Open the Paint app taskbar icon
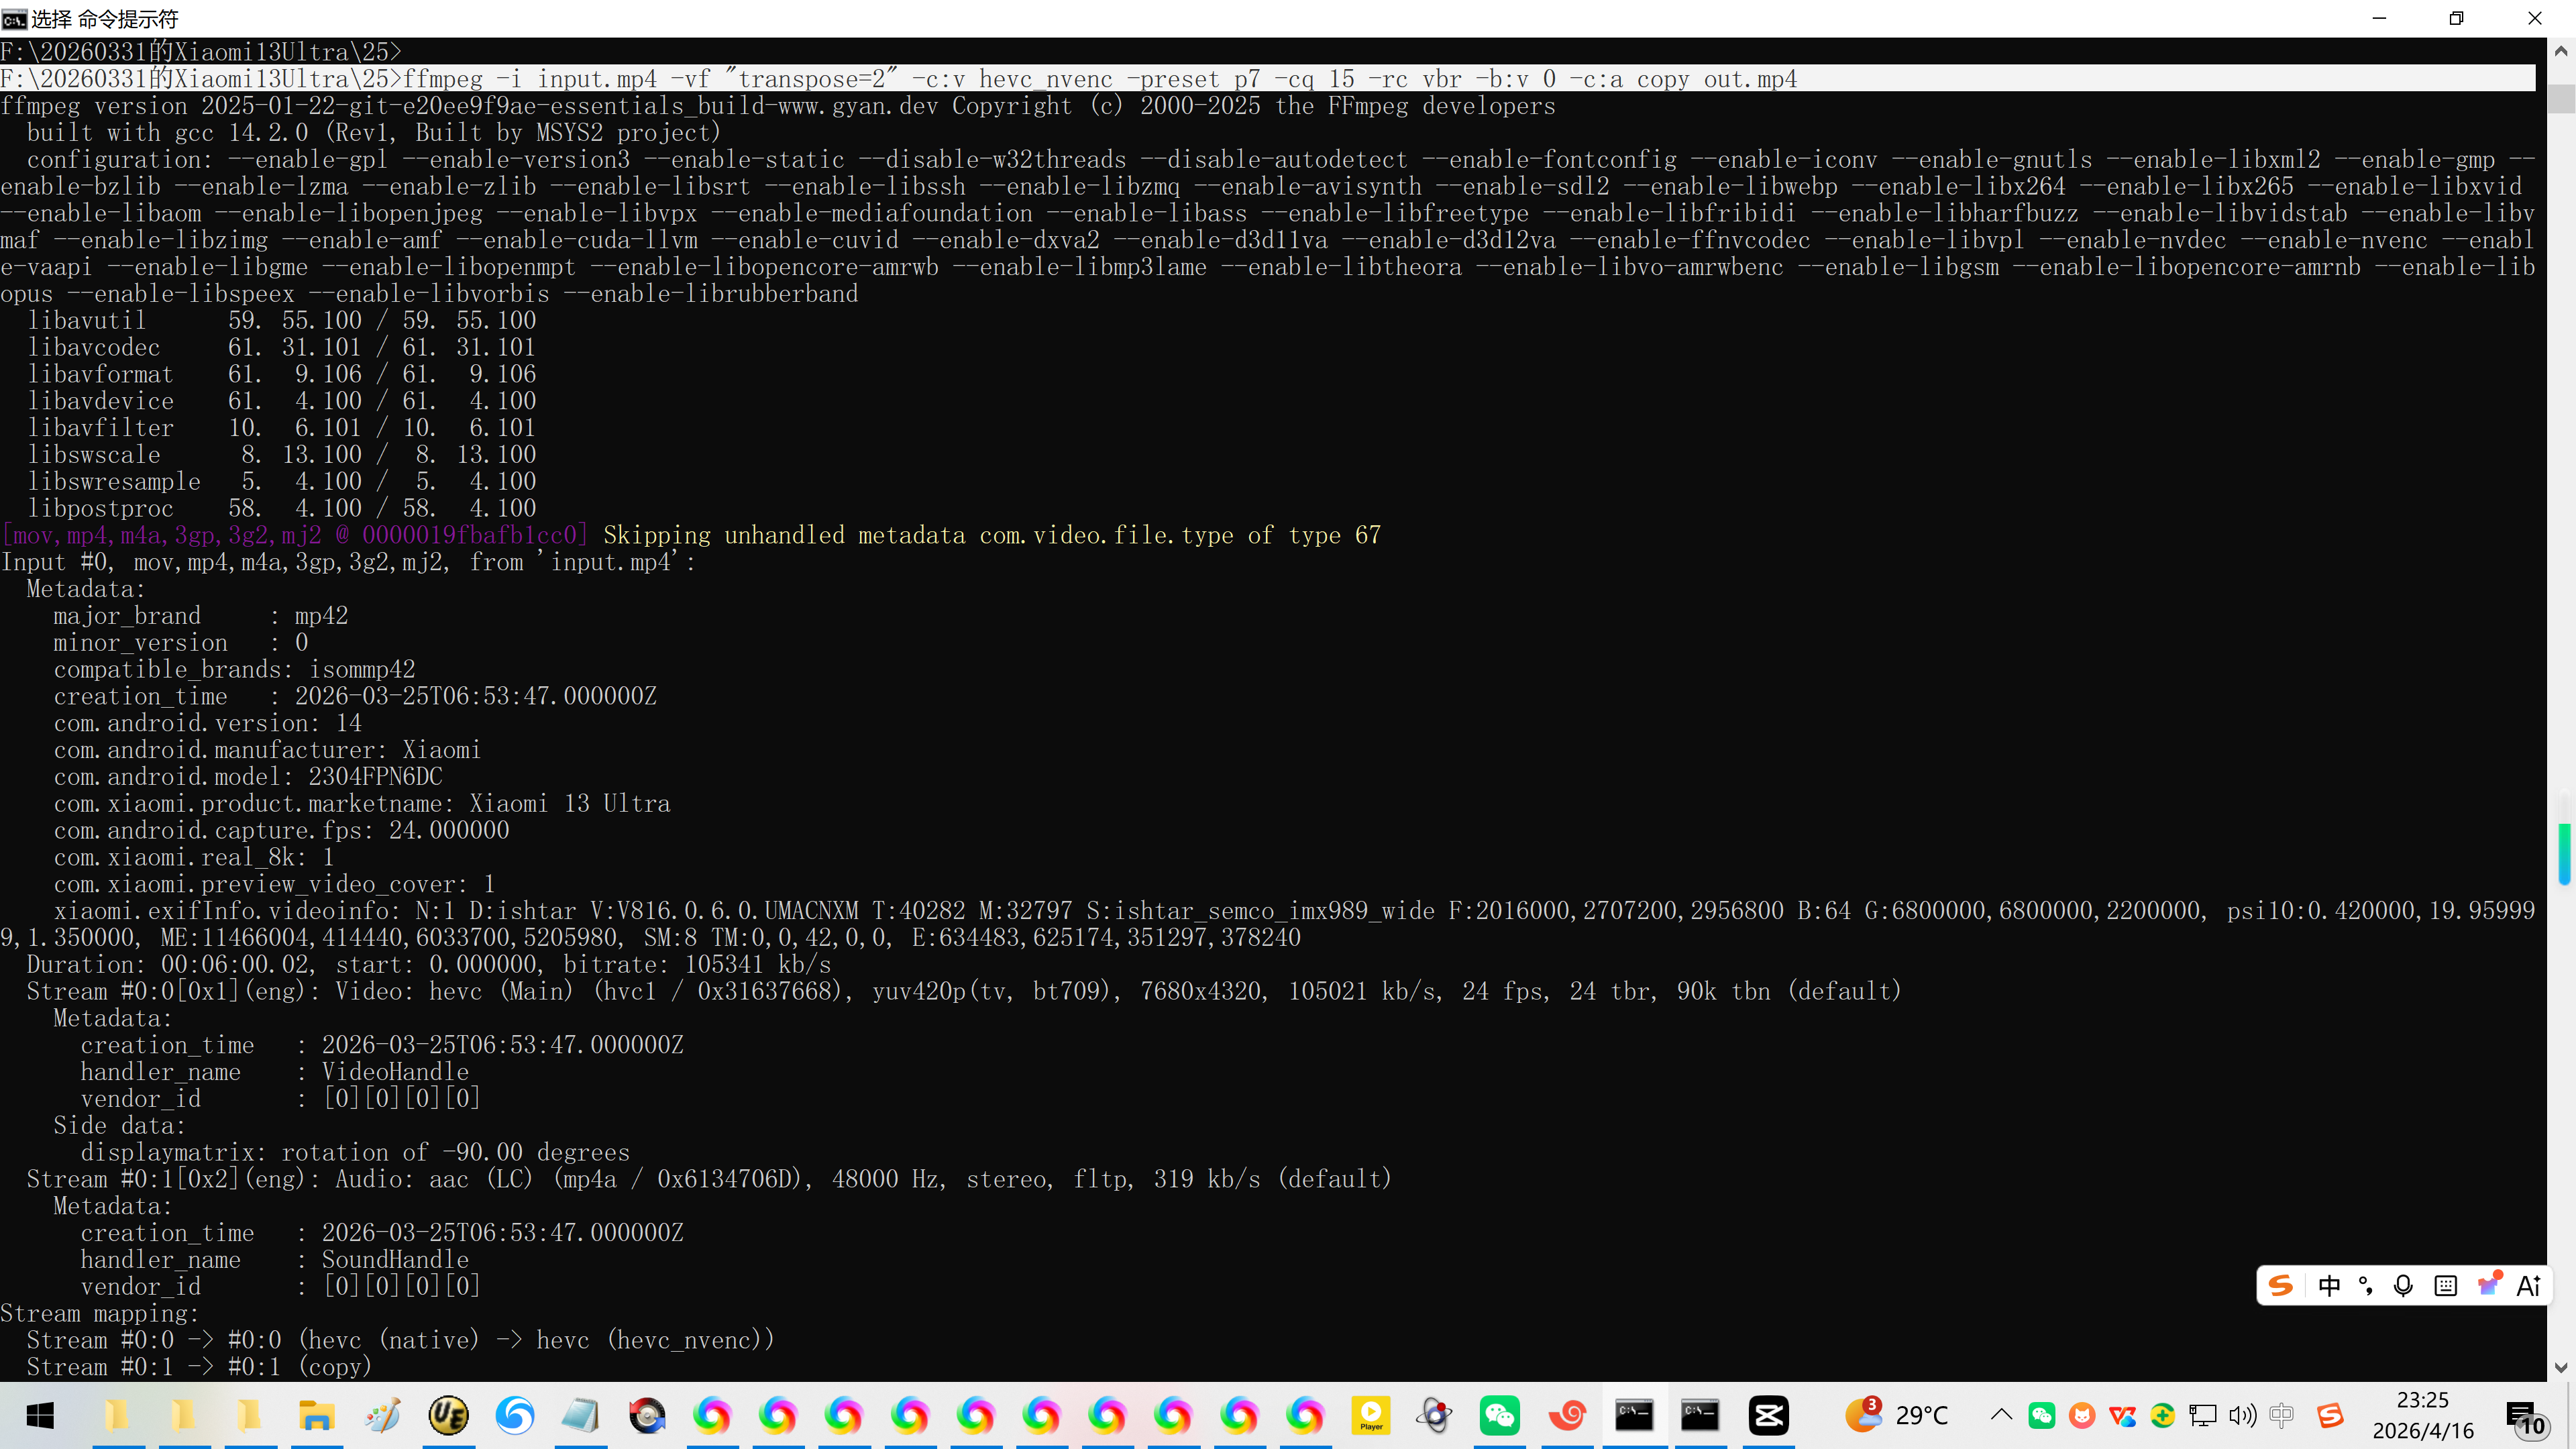 click(382, 1415)
